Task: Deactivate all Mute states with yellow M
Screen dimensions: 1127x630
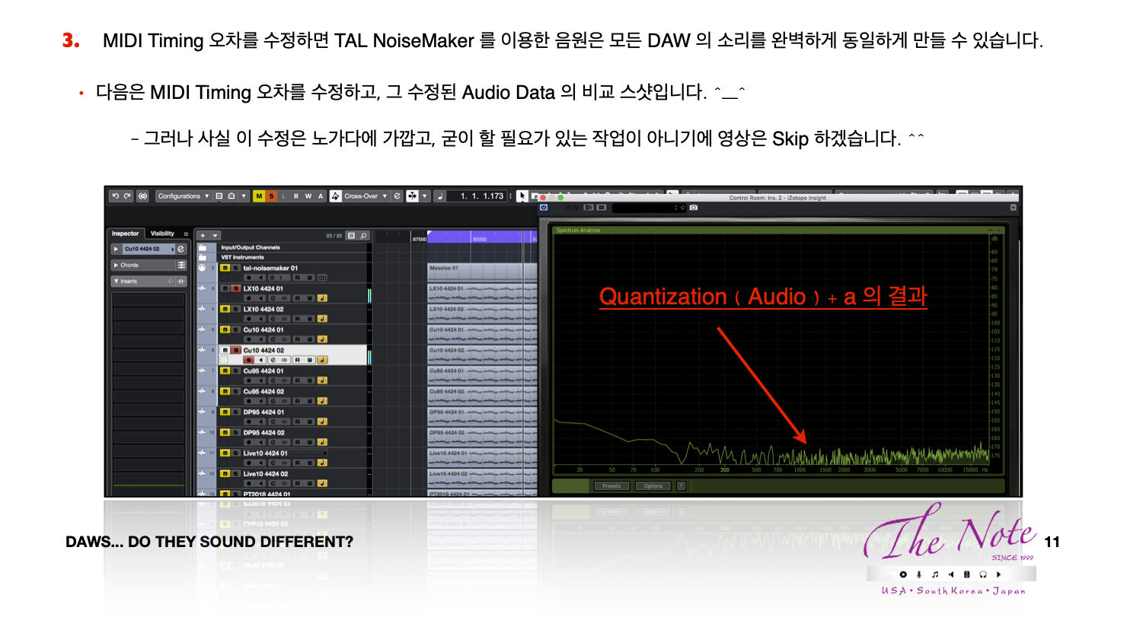Action: click(259, 196)
